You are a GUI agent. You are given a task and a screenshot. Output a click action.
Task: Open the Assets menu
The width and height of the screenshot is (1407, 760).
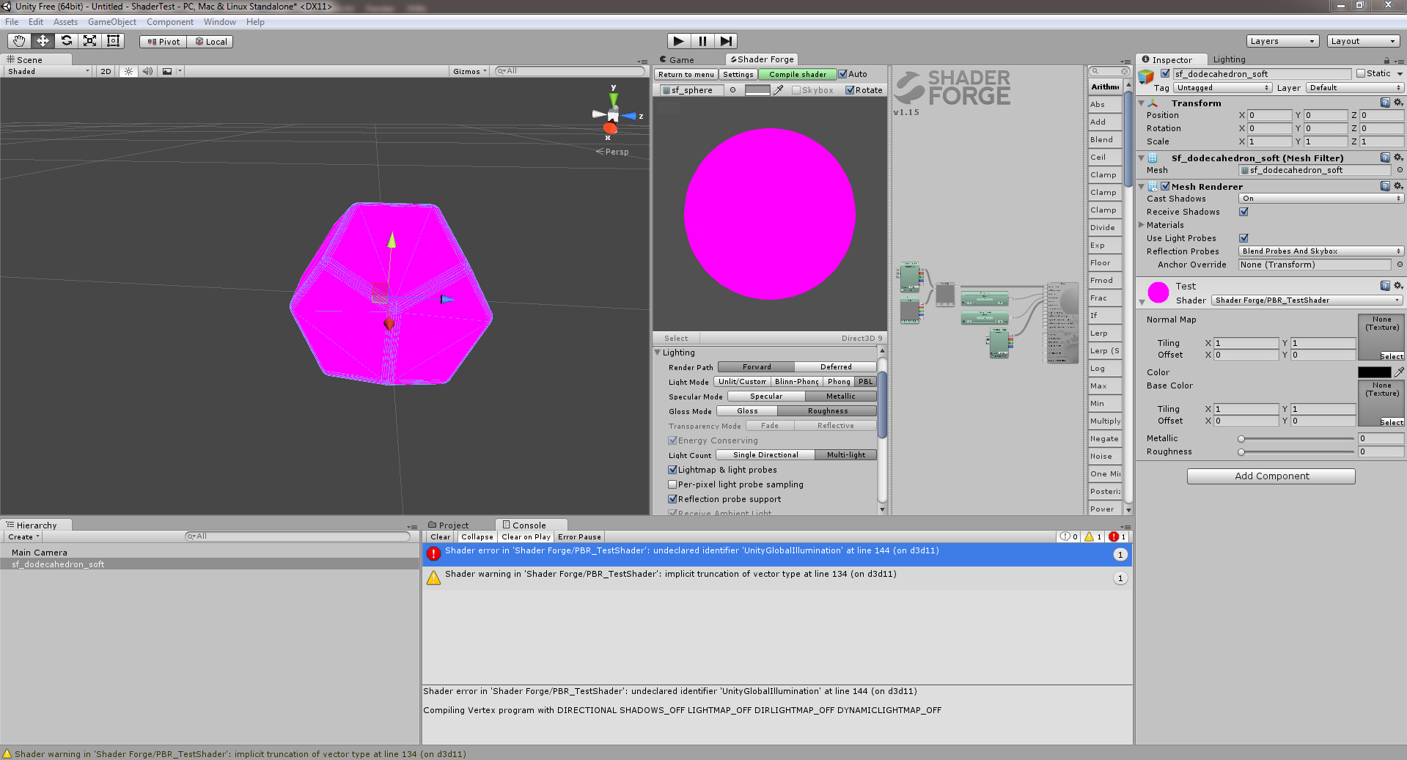tap(65, 22)
